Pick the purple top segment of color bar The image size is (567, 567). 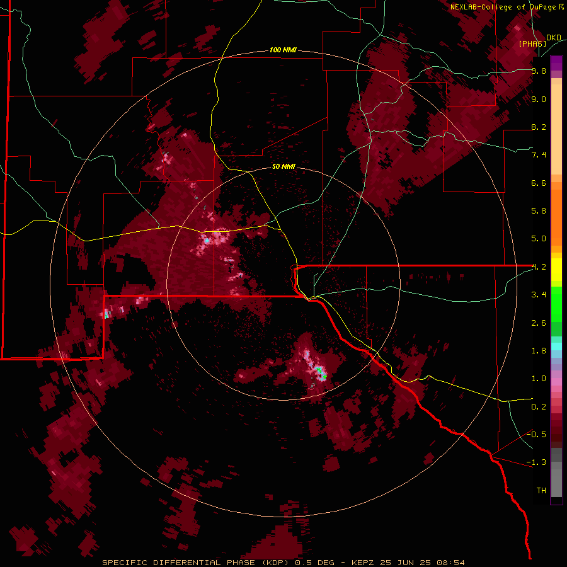[556, 63]
